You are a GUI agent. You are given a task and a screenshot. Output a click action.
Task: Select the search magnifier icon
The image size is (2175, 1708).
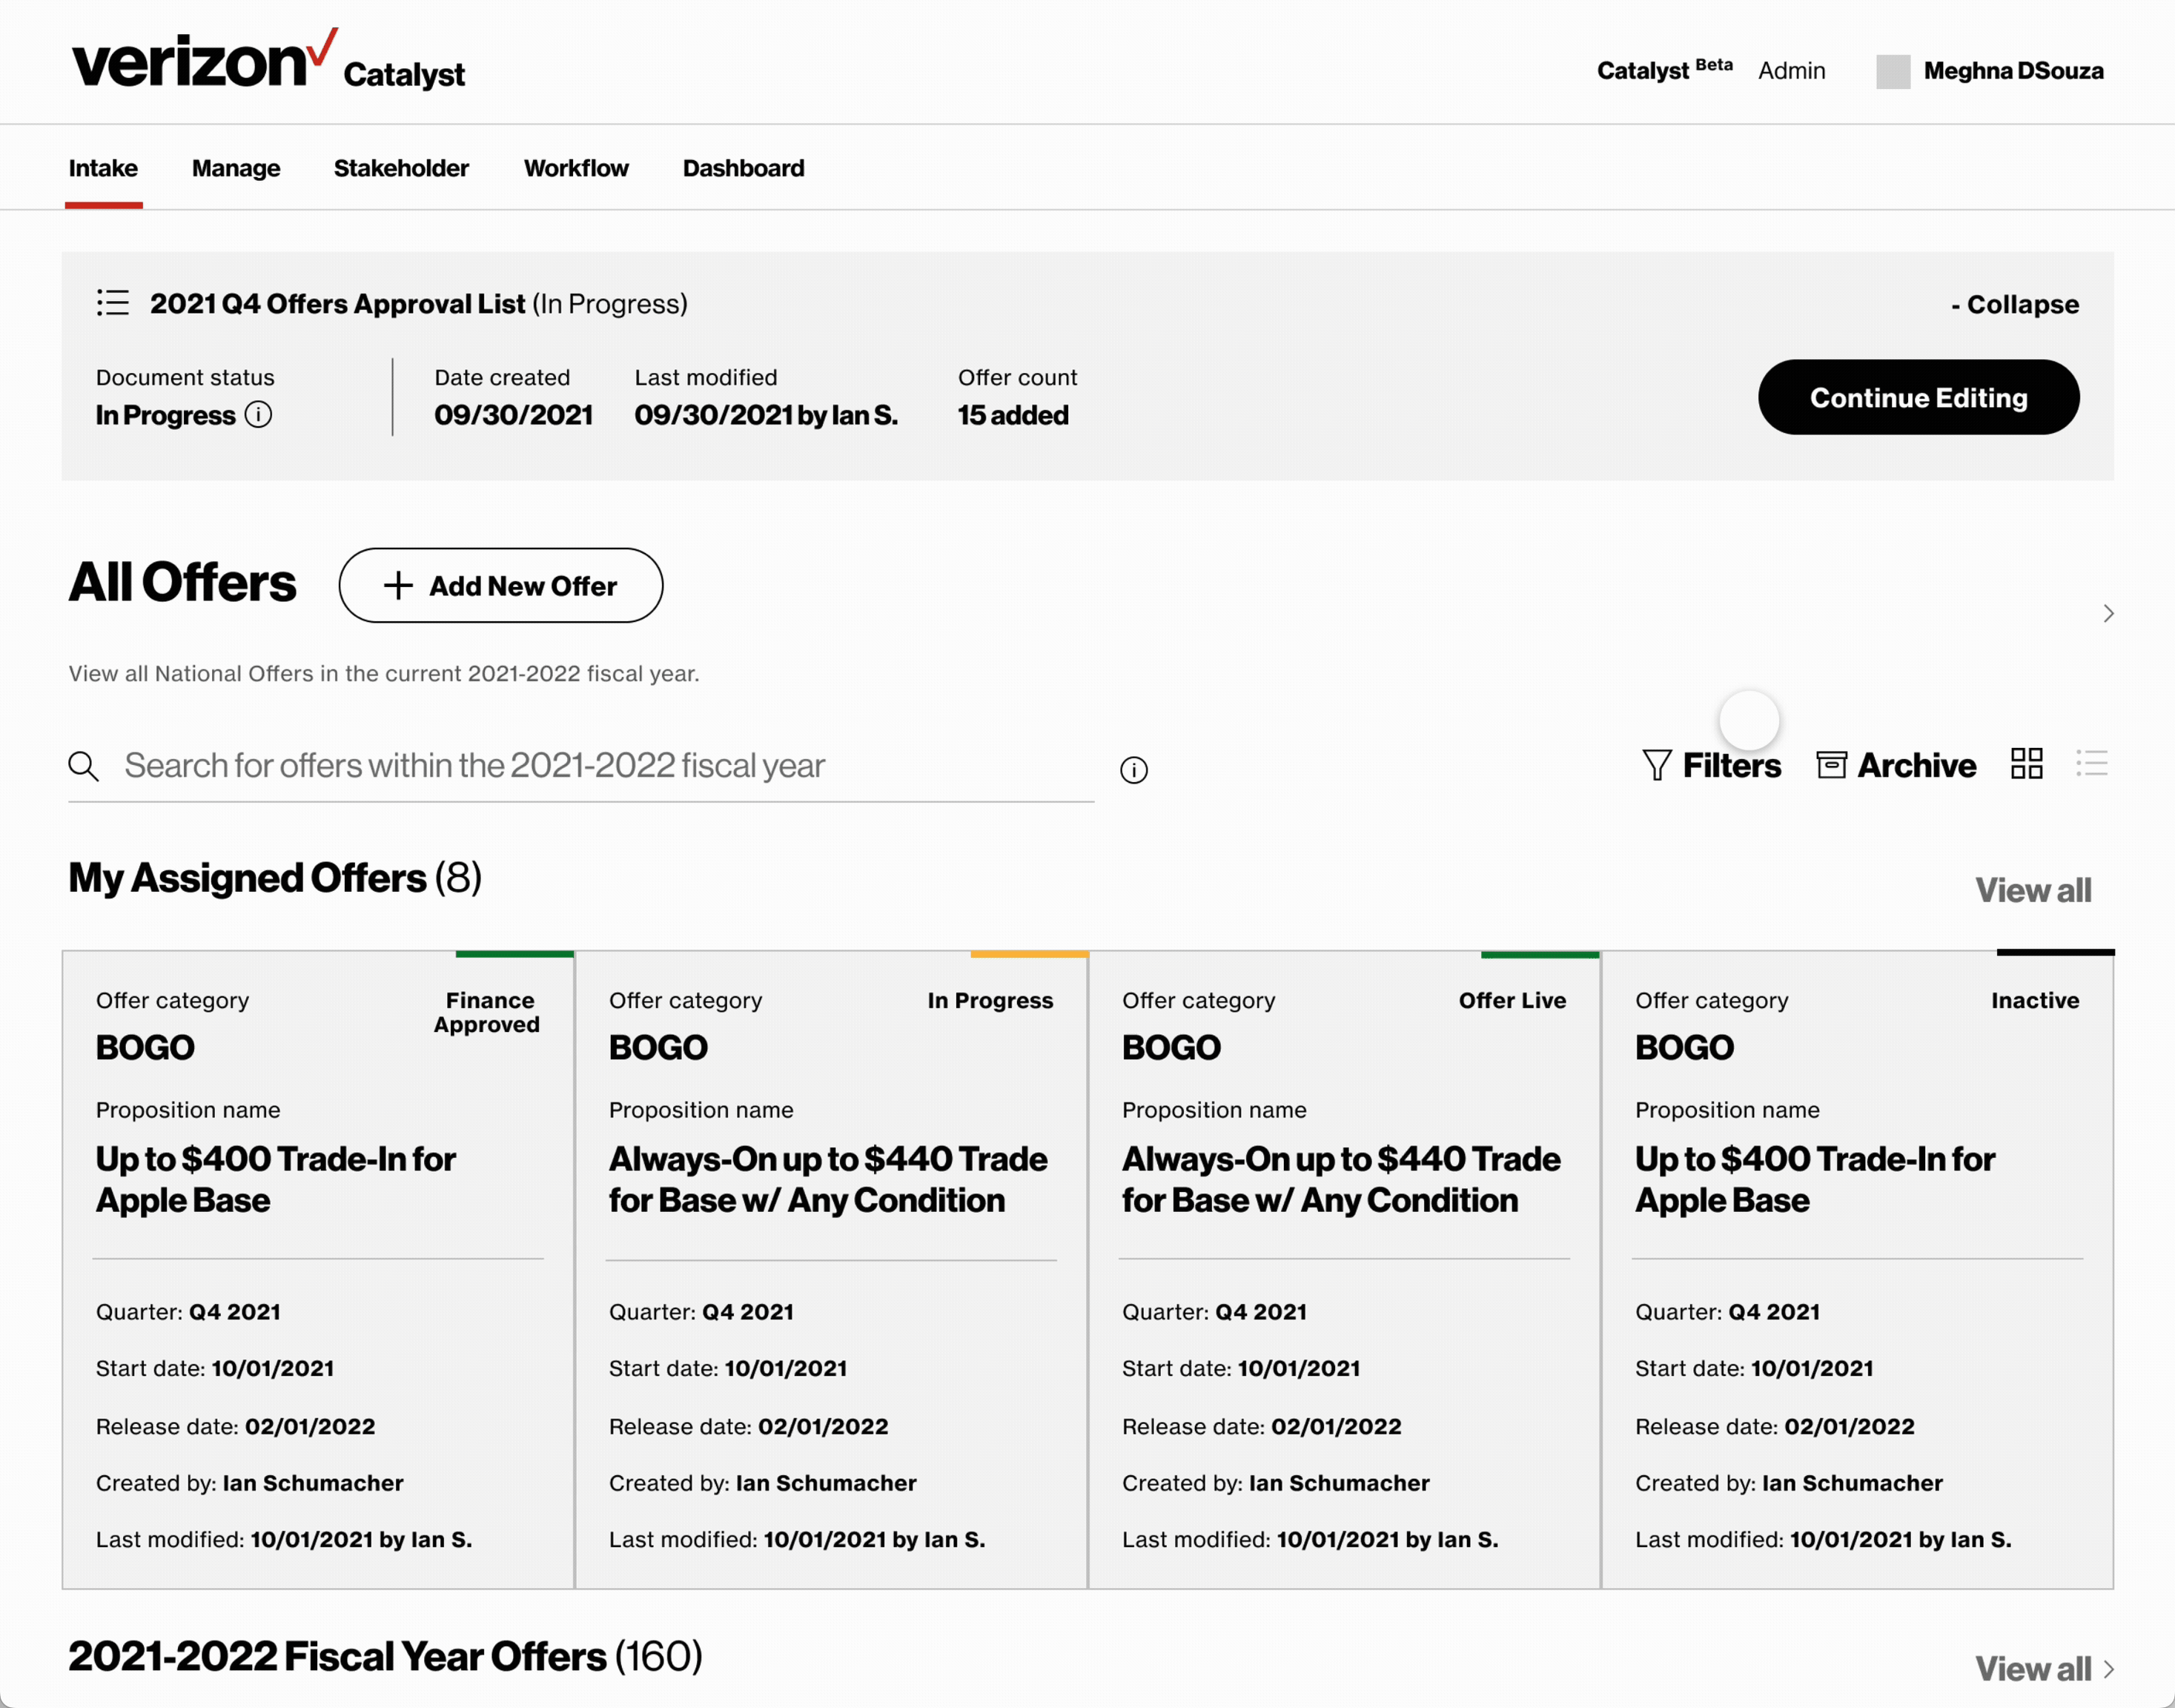[85, 765]
